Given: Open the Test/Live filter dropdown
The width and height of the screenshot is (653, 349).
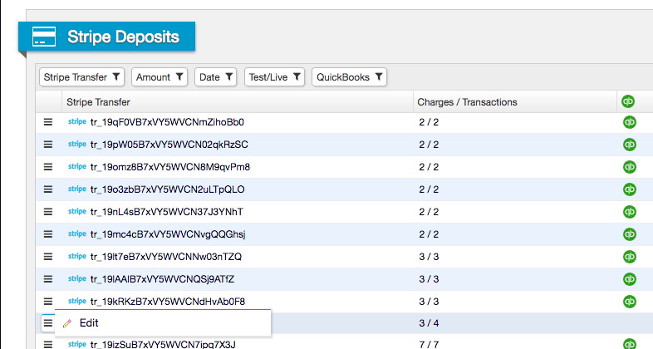Looking at the screenshot, I should pyautogui.click(x=274, y=77).
